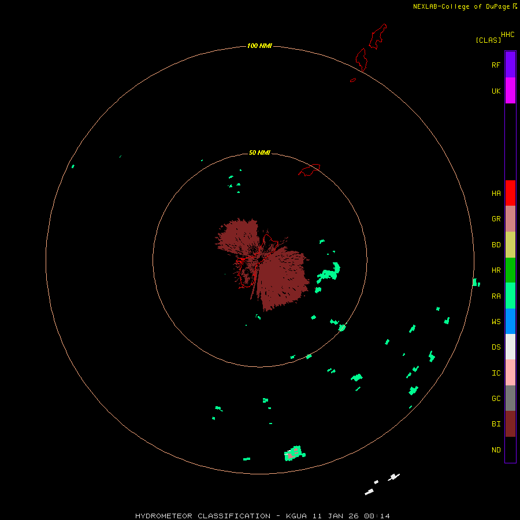The image size is (520, 520).
Task: Click the purple RF color swatch
Action: coord(510,65)
